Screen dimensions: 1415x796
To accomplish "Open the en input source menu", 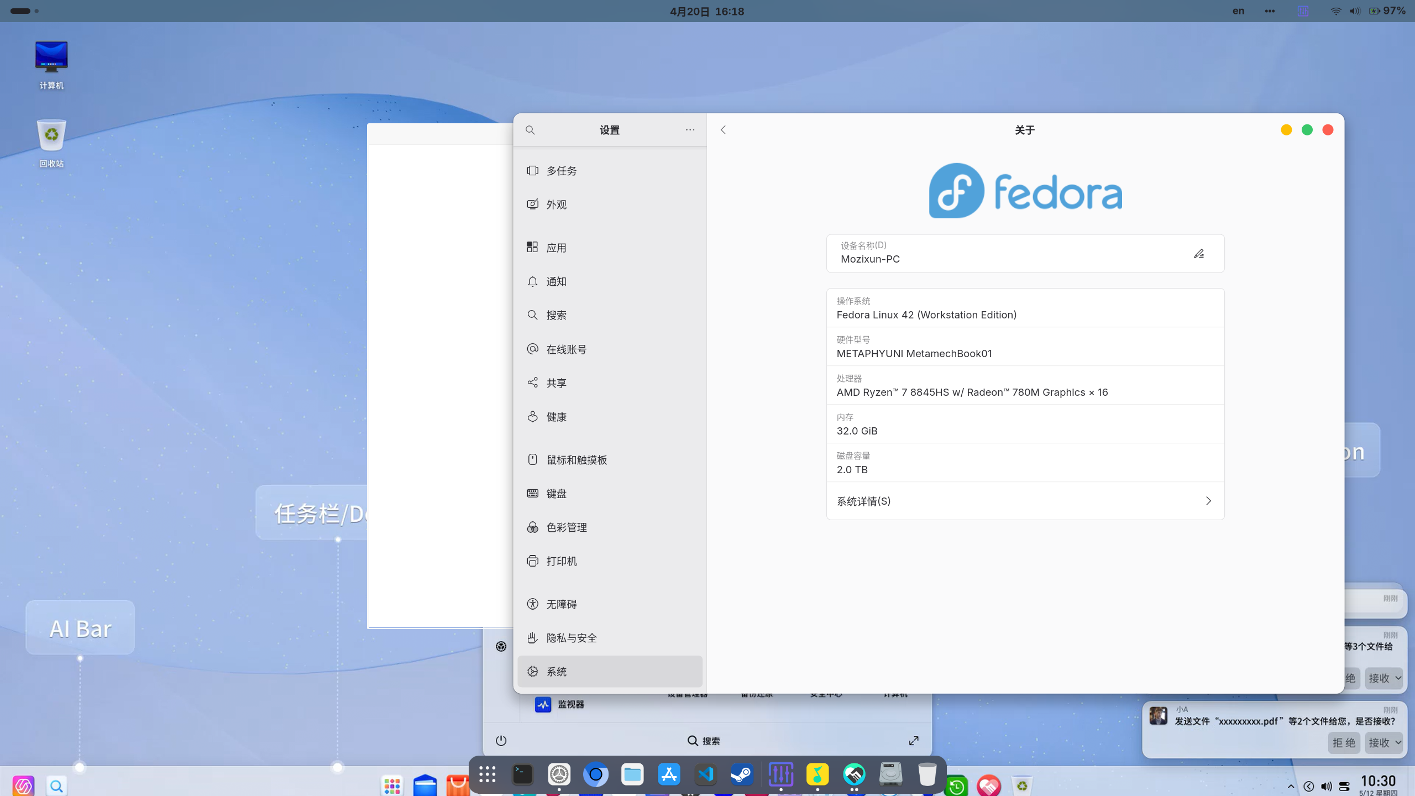I will [1238, 11].
